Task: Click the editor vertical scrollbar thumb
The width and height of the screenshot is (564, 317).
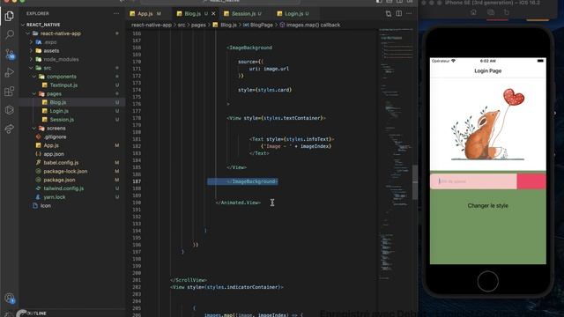Action: [415, 182]
